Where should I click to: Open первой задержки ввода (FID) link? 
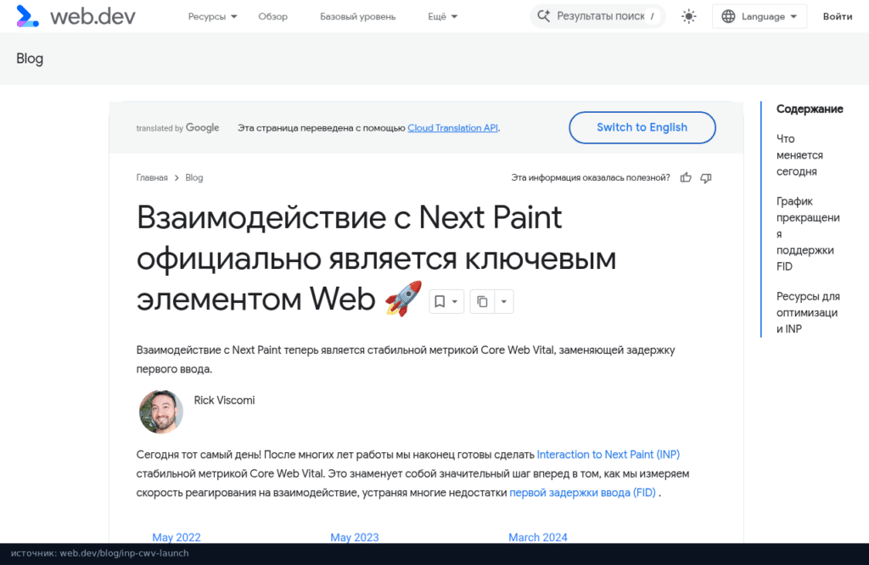pos(582,493)
